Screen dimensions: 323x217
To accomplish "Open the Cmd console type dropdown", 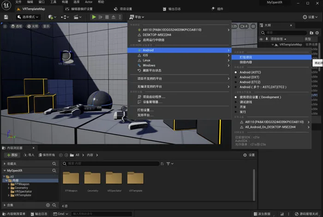I will (x=60, y=214).
